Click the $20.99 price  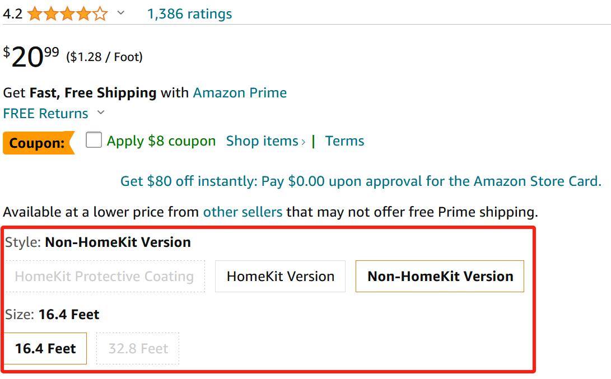pyautogui.click(x=31, y=57)
